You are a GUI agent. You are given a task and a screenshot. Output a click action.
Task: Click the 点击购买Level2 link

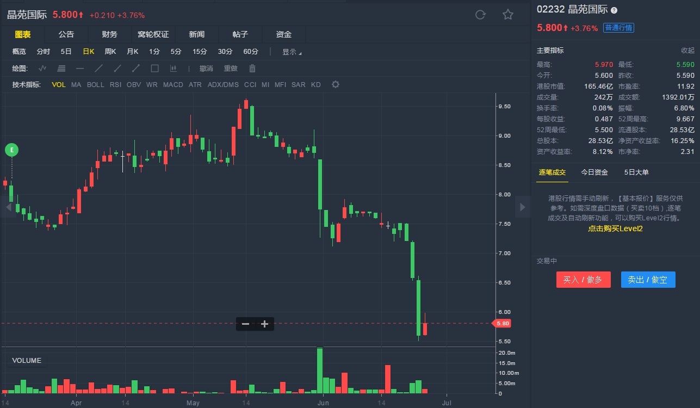coord(615,228)
